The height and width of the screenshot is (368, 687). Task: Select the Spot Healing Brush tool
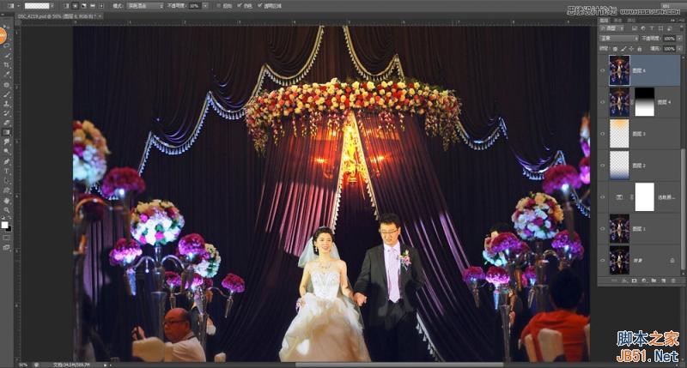[x=7, y=85]
